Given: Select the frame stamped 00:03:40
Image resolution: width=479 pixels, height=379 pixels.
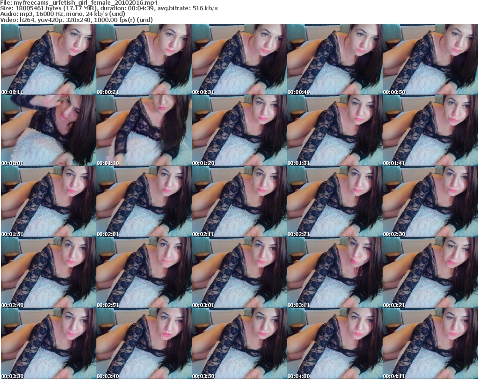Looking at the screenshot, I should [144, 343].
